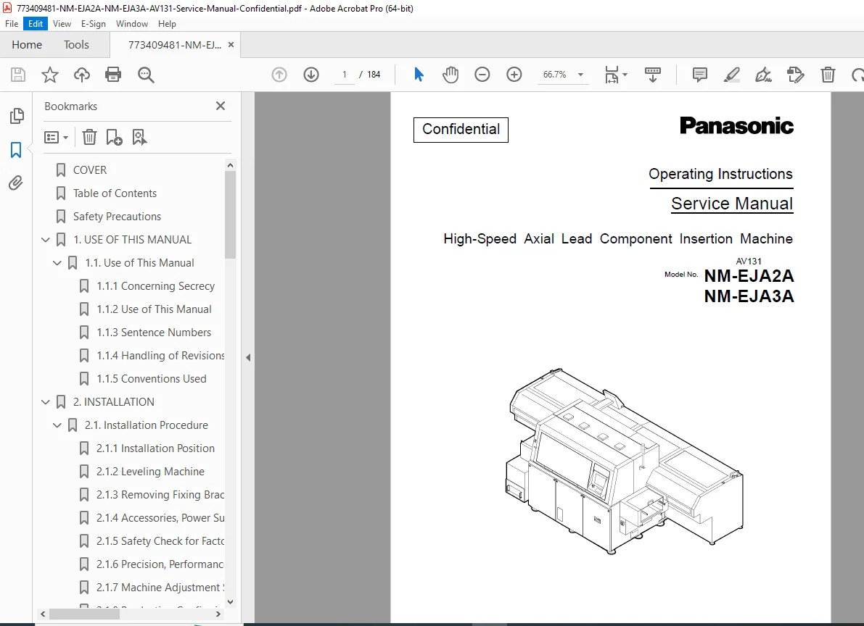This screenshot has height=626, width=864.
Task: Click the Print icon
Action: point(113,75)
